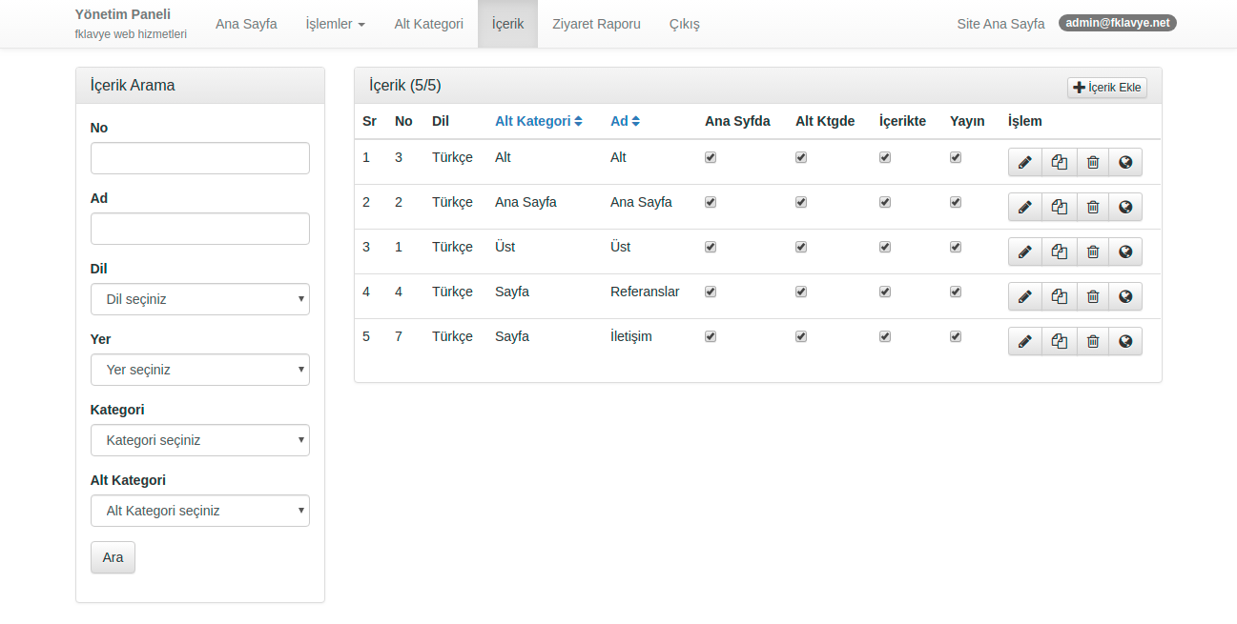Select the İçerik navbar tab
This screenshot has width=1237, height=624.
507,24
